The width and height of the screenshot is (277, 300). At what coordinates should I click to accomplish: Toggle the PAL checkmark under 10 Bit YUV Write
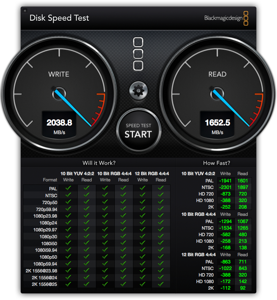click(x=68, y=188)
